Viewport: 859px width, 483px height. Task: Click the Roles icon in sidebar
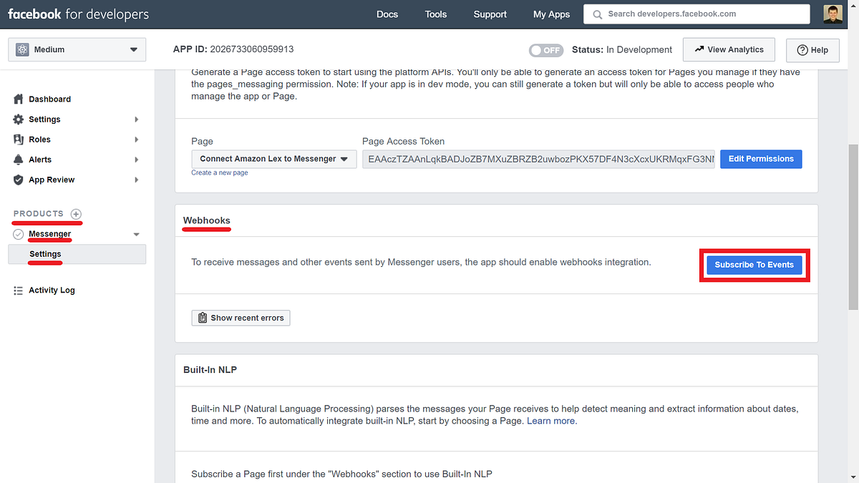coord(19,140)
